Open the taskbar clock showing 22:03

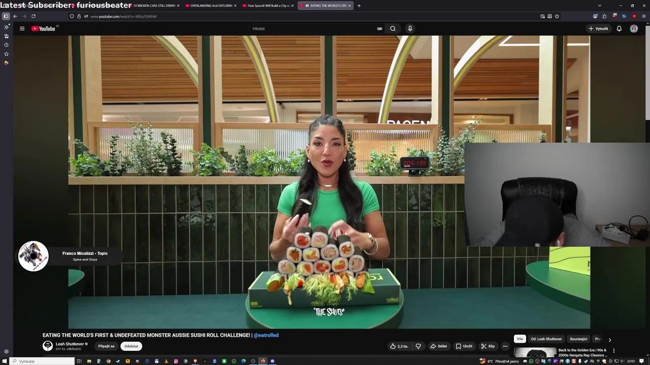[x=631, y=361]
